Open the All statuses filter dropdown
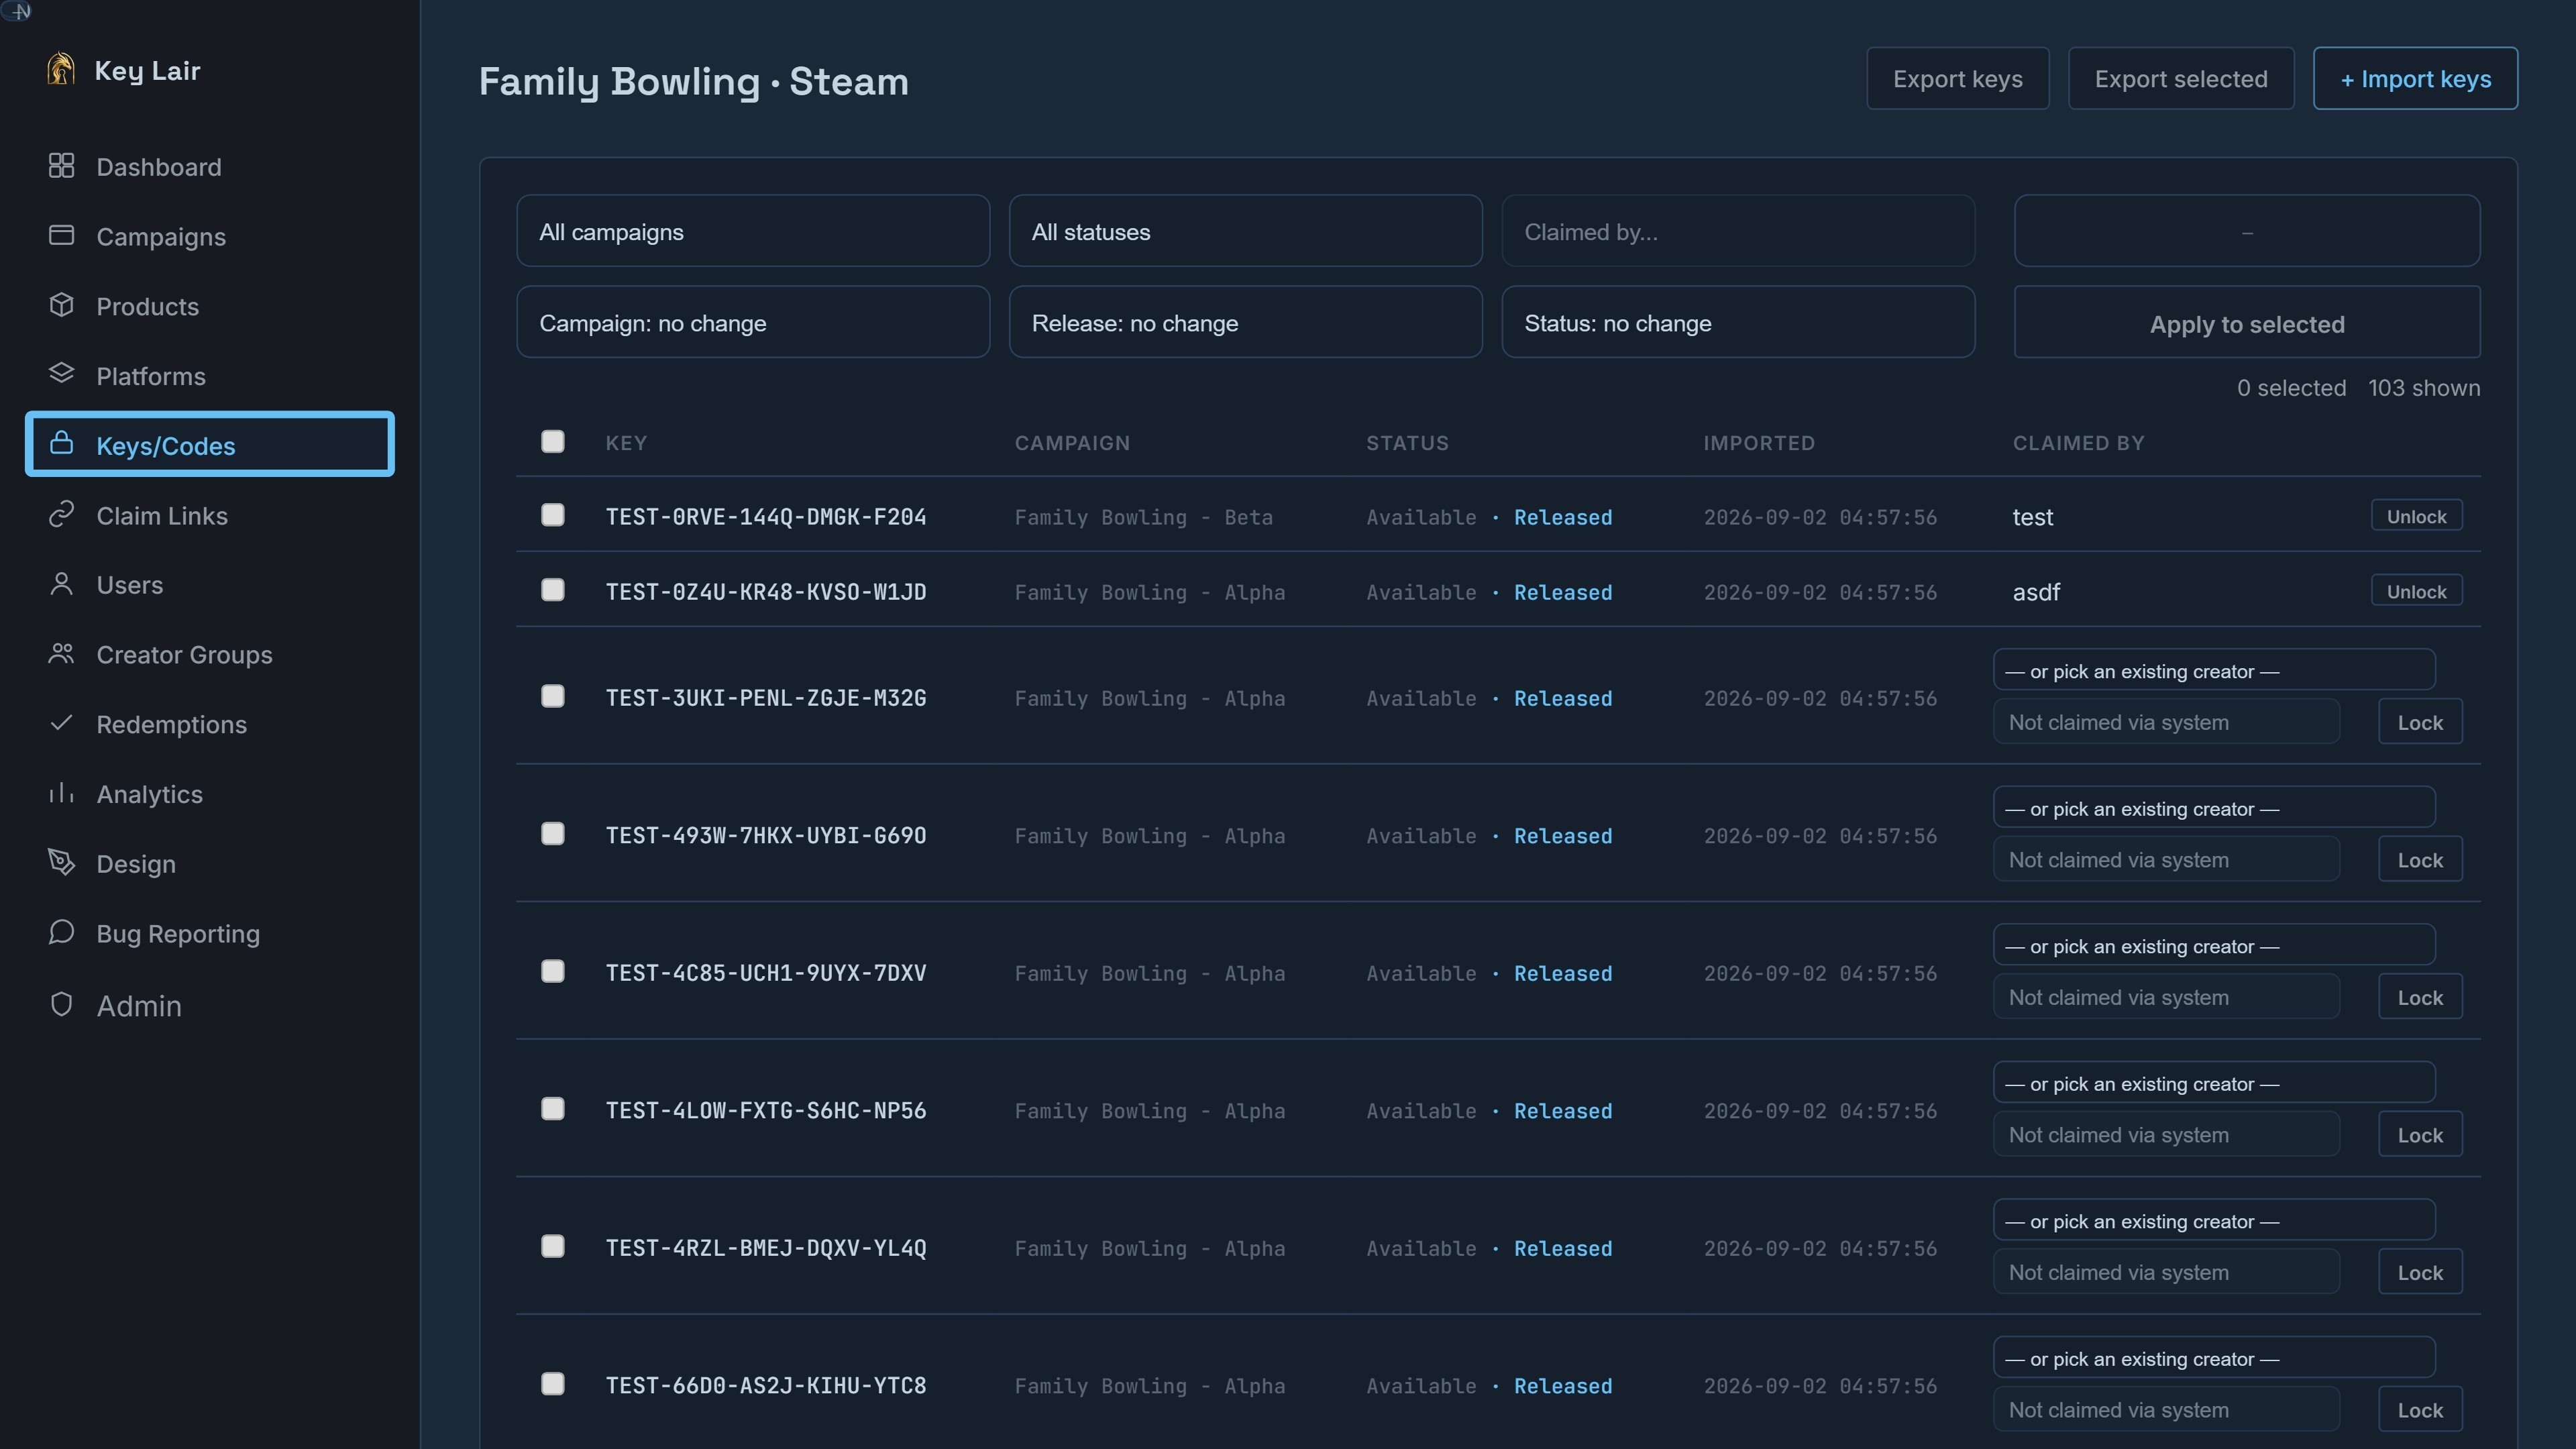This screenshot has width=2576, height=1449. coord(1245,231)
